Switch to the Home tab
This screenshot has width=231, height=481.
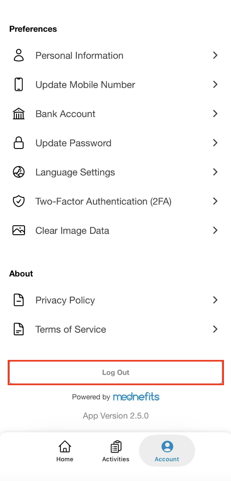coord(65,451)
